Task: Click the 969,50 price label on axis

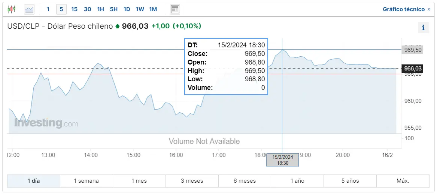Action: coord(412,50)
